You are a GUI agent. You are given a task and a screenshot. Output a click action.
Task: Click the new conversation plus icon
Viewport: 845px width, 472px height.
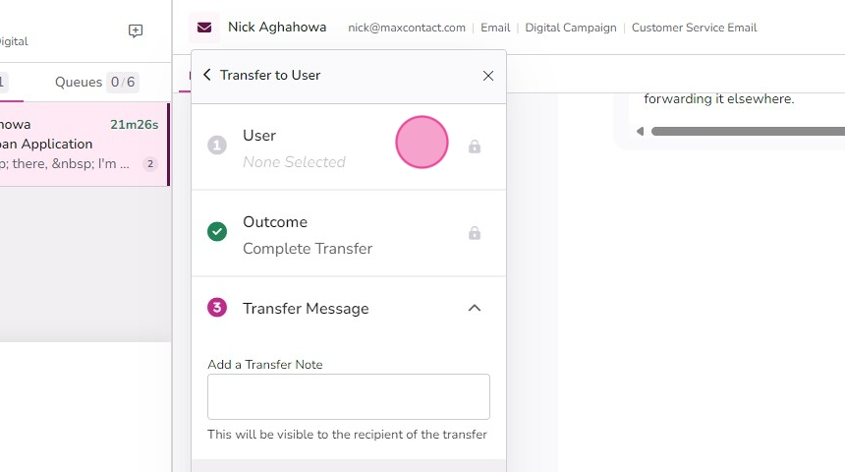[x=136, y=30]
